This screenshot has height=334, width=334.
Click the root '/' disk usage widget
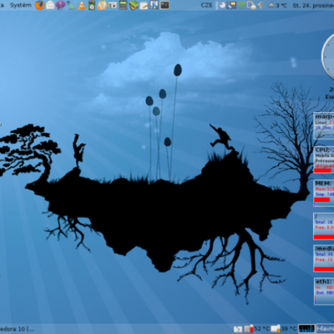point(324,226)
